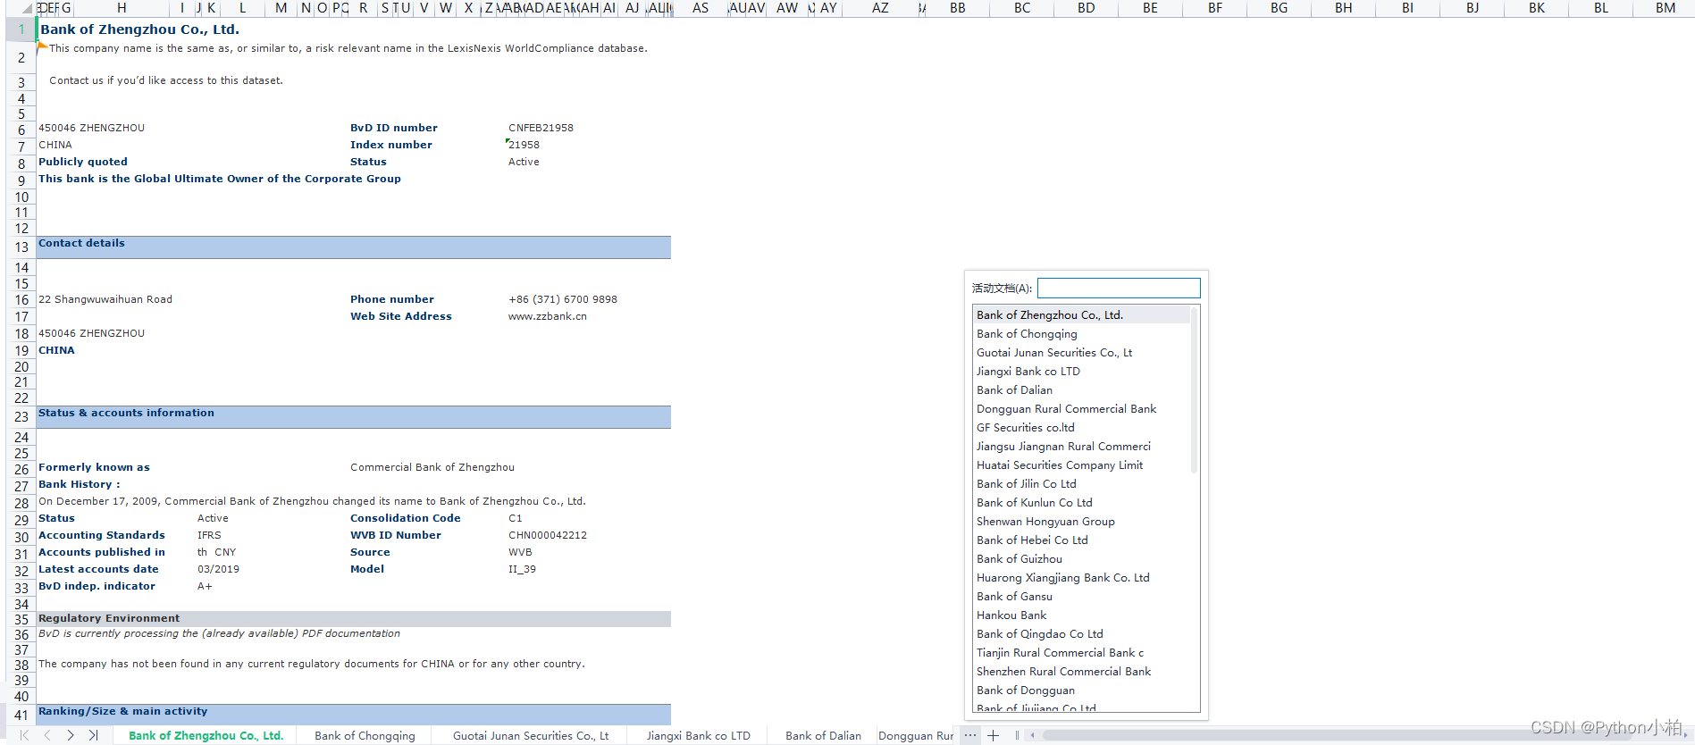Click BvD indep. indicator value A+

(205, 586)
